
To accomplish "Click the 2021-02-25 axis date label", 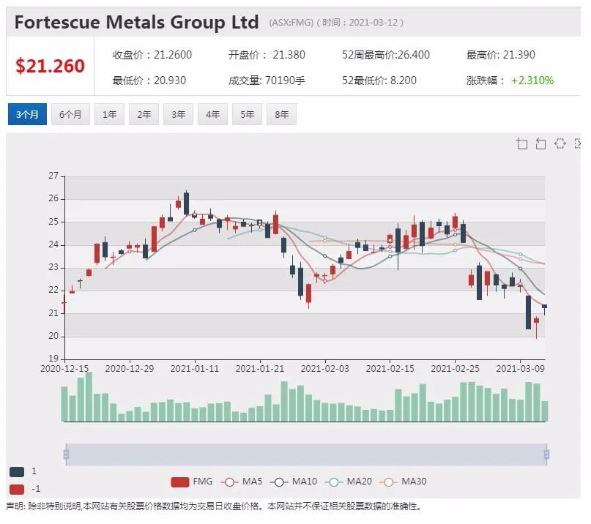I will pos(455,368).
